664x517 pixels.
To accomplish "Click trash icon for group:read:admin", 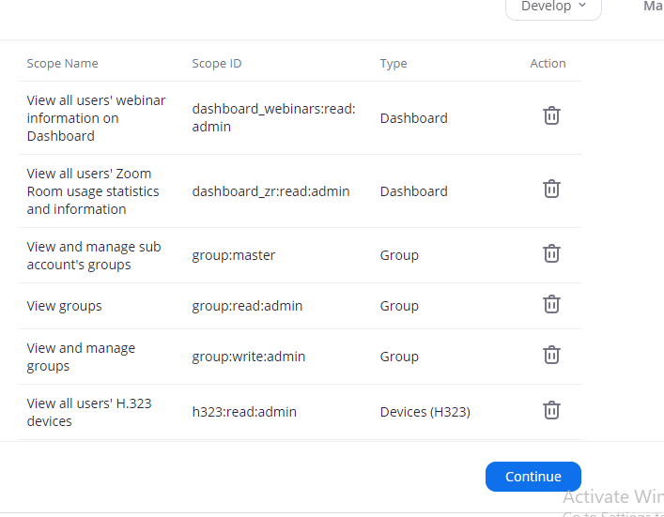I will (552, 304).
